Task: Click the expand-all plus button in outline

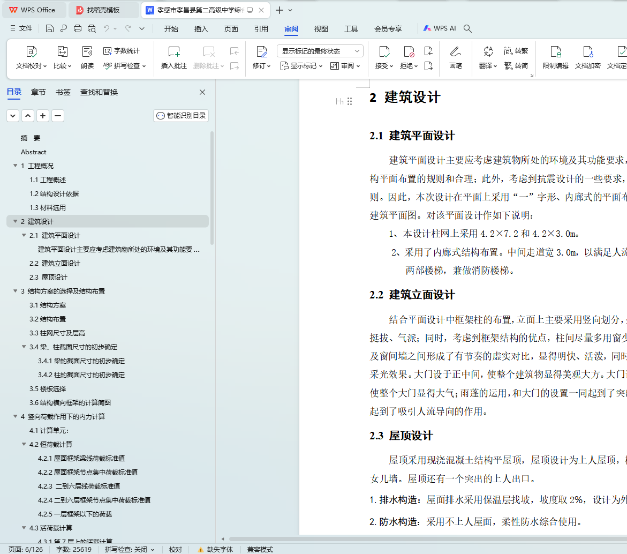Action: tap(43, 116)
